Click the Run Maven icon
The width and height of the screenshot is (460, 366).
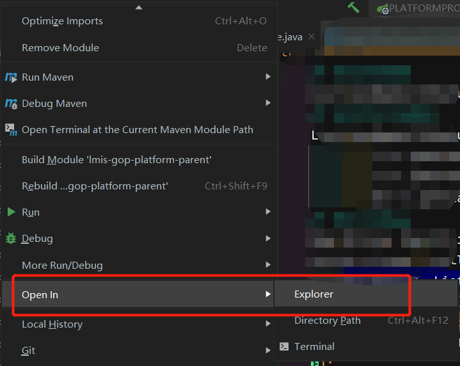coord(11,77)
